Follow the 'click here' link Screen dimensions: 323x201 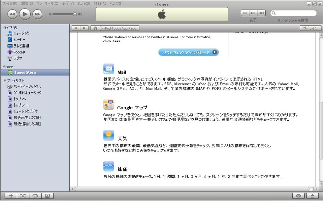pyautogui.click(x=112, y=41)
